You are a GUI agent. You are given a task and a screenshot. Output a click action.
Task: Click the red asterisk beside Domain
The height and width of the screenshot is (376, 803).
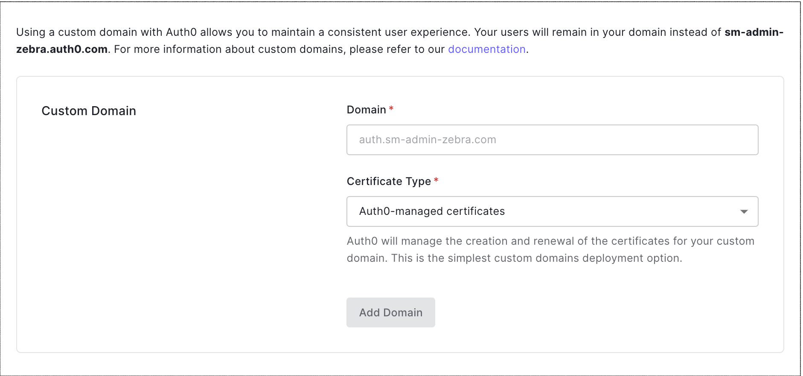click(x=391, y=109)
